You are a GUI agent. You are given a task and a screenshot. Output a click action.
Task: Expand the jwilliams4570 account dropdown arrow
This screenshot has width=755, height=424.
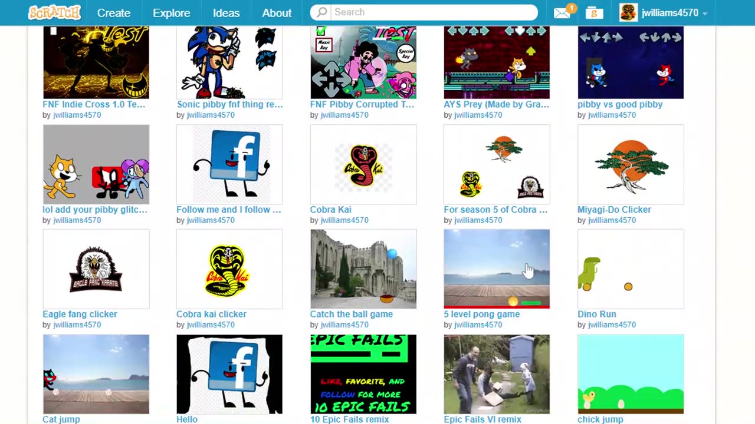705,13
